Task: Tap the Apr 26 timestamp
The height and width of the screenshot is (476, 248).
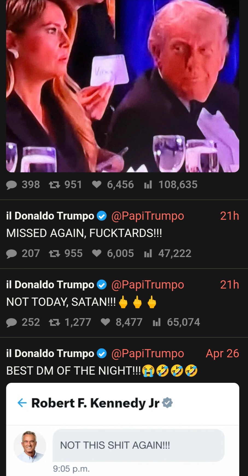Action: [x=222, y=354]
